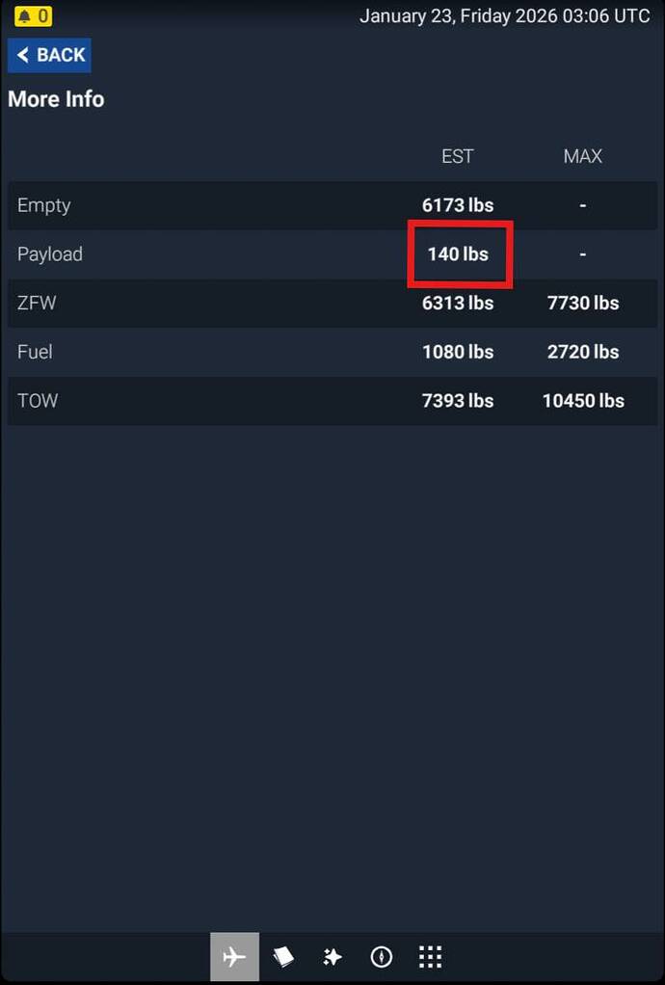Select the Payload row label
665x985 pixels.
click(49, 254)
